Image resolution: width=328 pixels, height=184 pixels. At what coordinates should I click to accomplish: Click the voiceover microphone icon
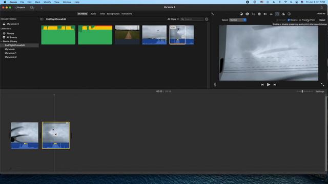click(x=215, y=84)
